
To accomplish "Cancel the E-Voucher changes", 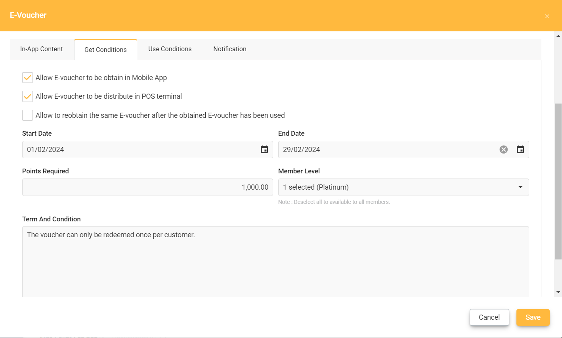I will coord(489,317).
